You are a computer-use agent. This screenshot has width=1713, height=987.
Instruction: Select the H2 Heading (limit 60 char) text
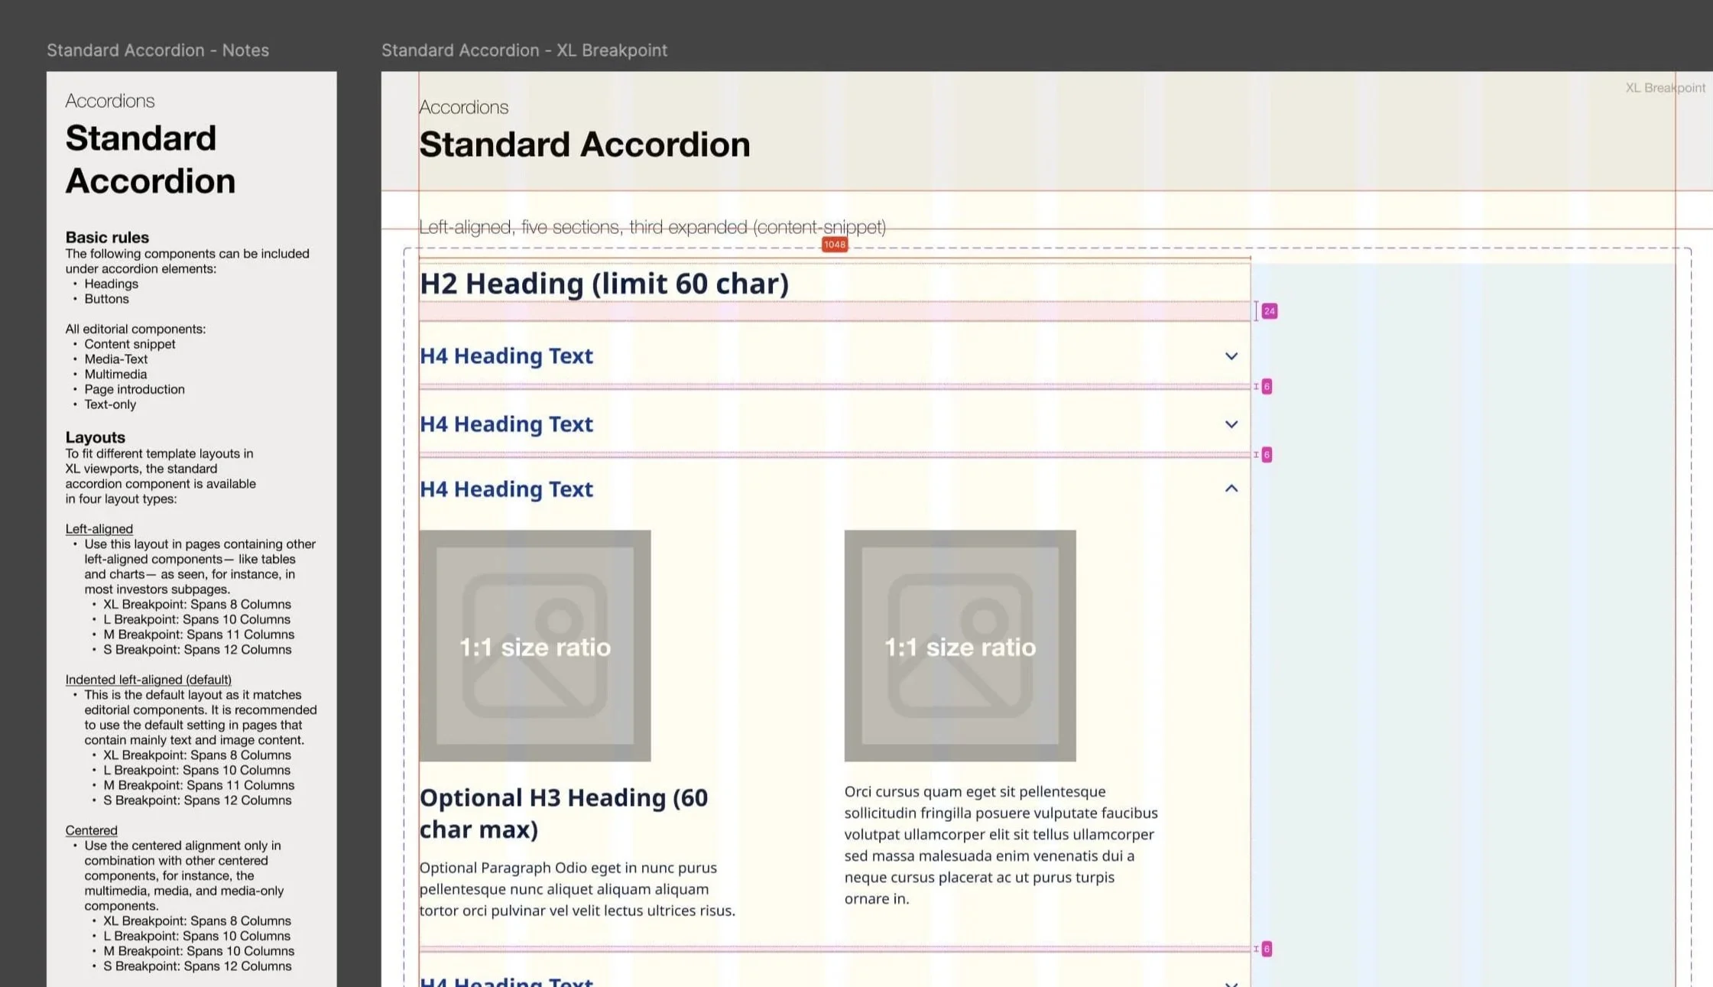click(604, 284)
